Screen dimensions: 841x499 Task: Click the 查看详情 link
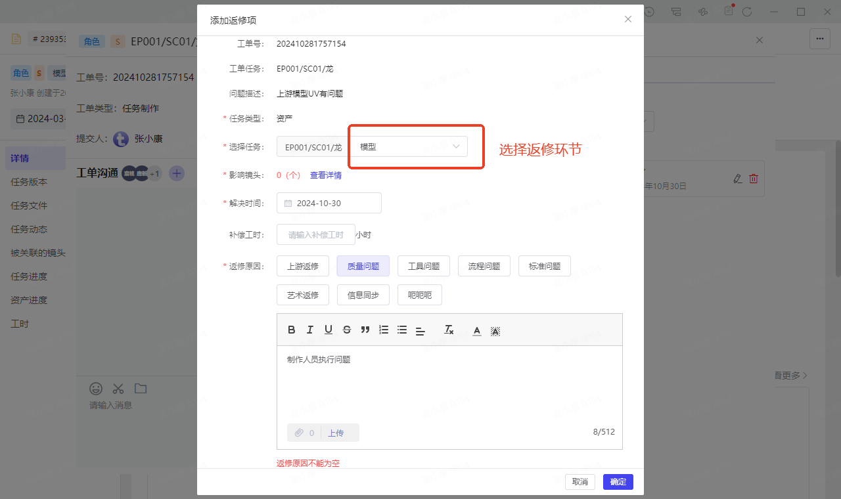coord(326,175)
